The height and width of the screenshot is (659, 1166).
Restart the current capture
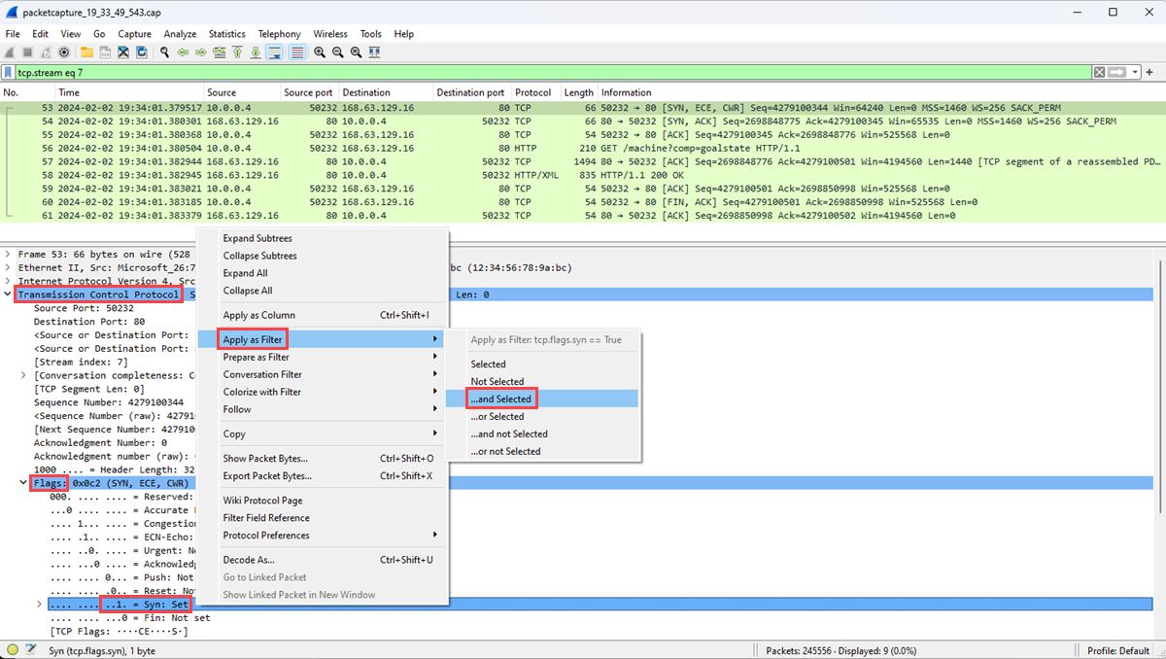pos(46,52)
